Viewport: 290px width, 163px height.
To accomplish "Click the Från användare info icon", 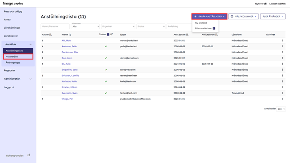I will [x=214, y=28].
